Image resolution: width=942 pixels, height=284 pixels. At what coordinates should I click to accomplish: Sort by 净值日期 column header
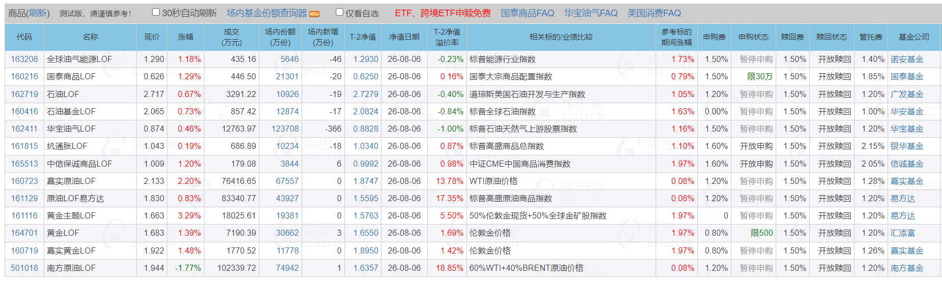(x=404, y=37)
